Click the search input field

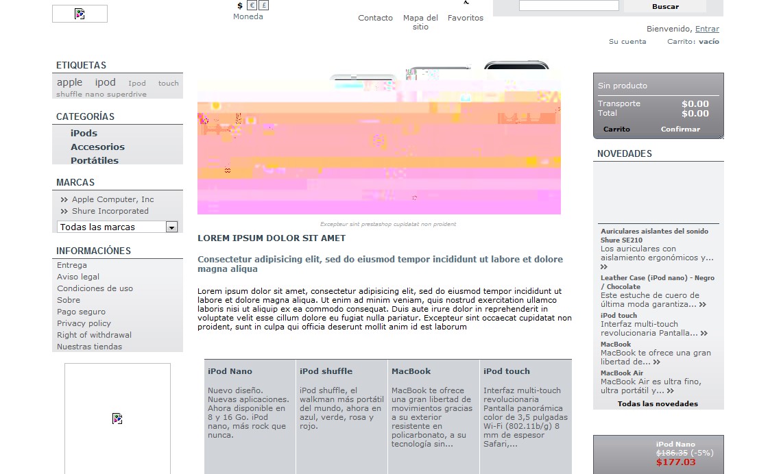568,5
